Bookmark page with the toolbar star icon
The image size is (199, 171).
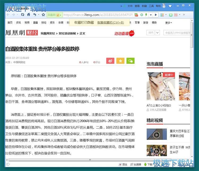[43, 15]
